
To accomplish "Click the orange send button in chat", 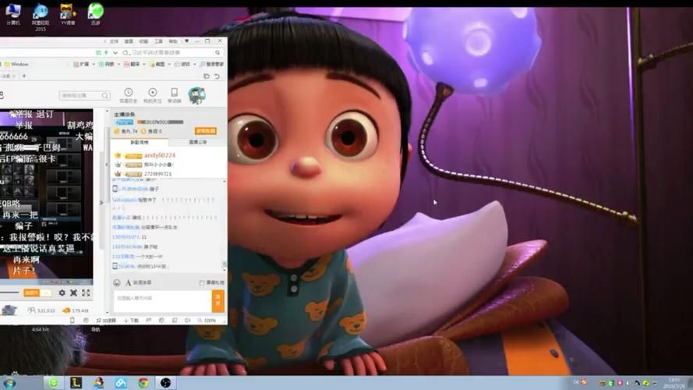I will (x=218, y=301).
